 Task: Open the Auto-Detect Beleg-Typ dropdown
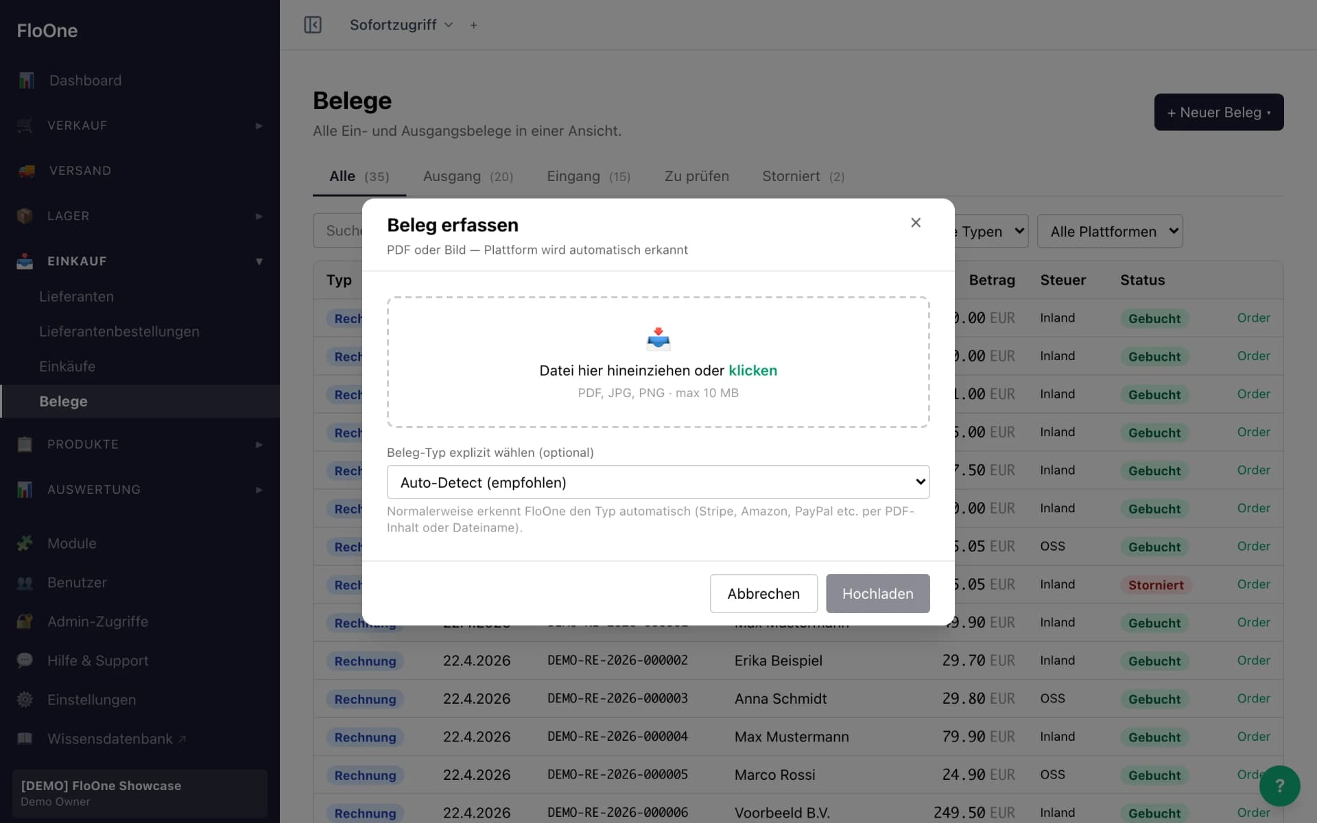pos(658,482)
